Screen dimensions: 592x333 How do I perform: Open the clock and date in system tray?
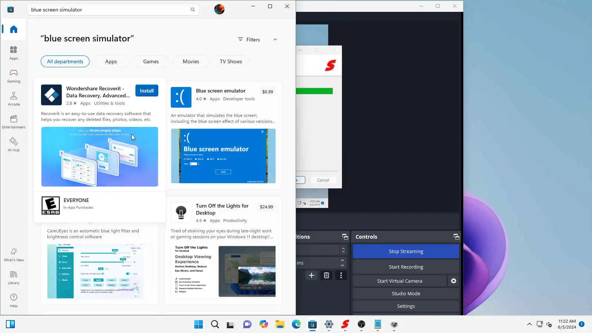point(567,324)
